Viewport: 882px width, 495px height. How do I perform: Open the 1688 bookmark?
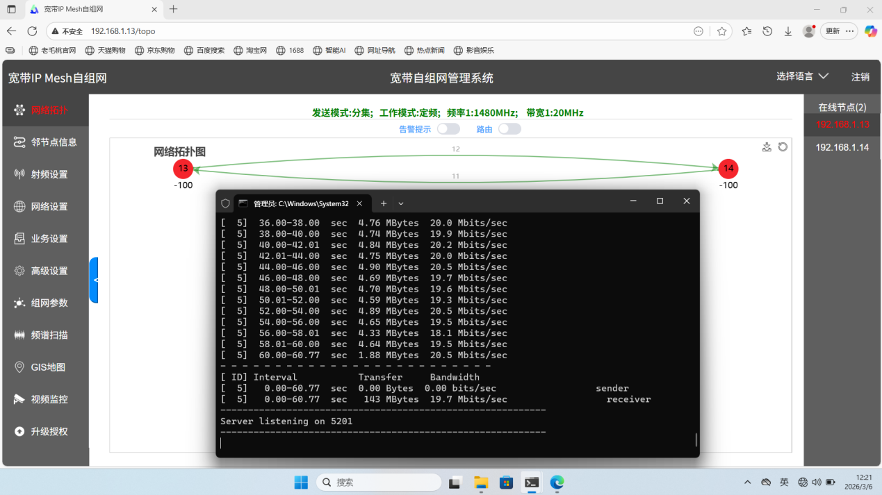[290, 50]
